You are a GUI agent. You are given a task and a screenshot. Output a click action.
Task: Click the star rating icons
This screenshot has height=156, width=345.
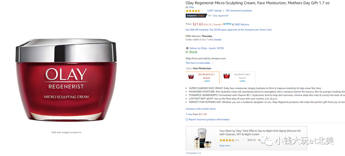coord(193,11)
